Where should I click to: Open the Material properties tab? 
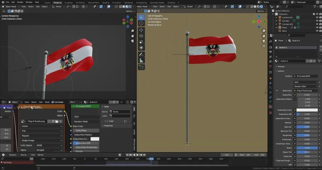click(x=270, y=107)
